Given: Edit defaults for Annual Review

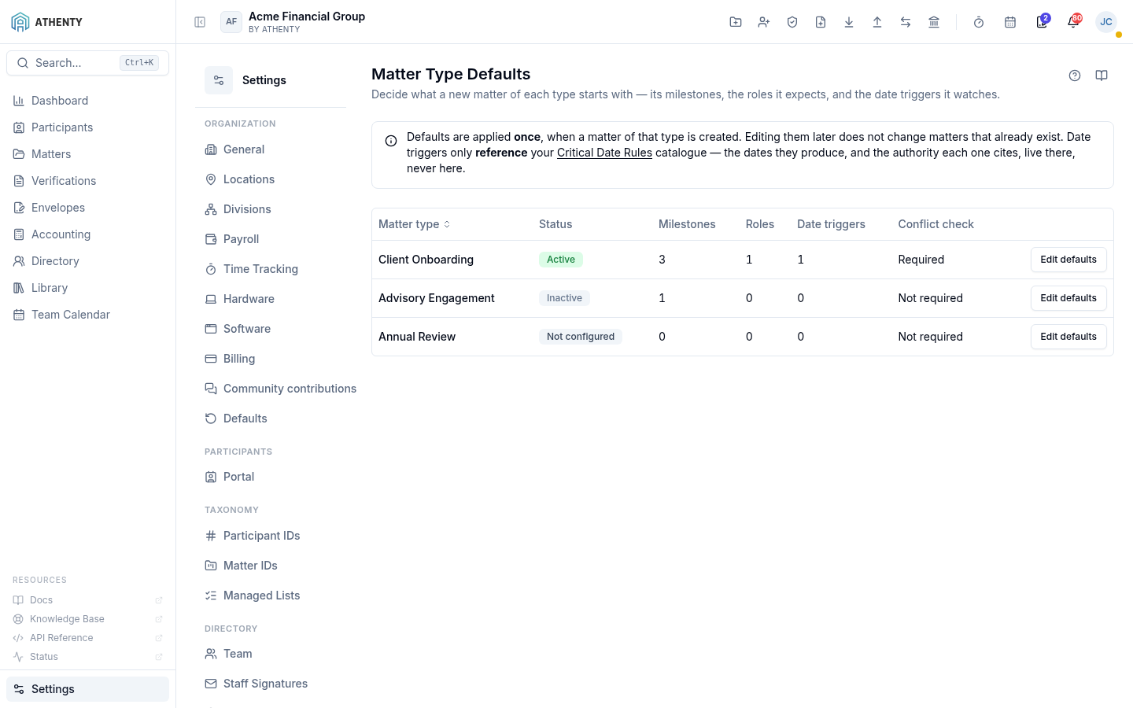Looking at the screenshot, I should (1068, 337).
